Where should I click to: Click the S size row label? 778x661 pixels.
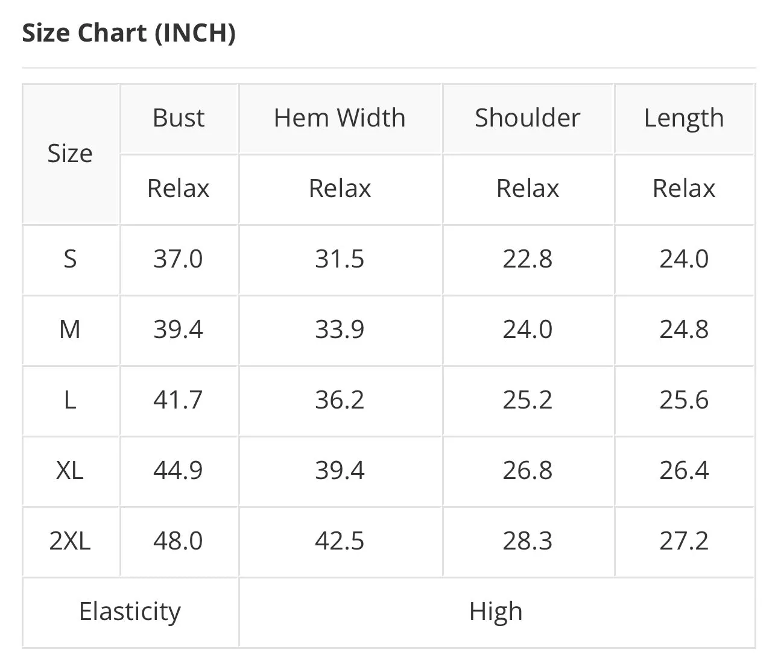click(x=70, y=259)
